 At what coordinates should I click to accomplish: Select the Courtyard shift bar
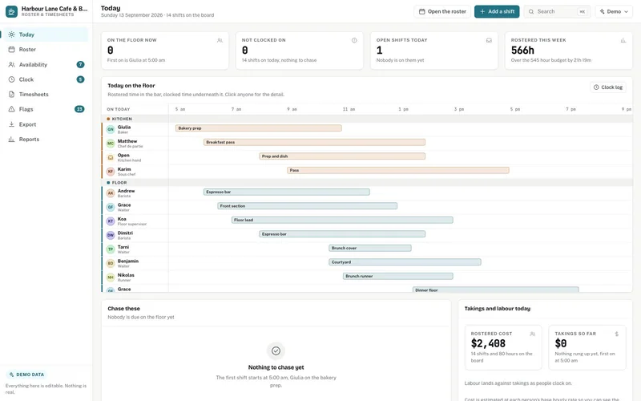tap(405, 262)
